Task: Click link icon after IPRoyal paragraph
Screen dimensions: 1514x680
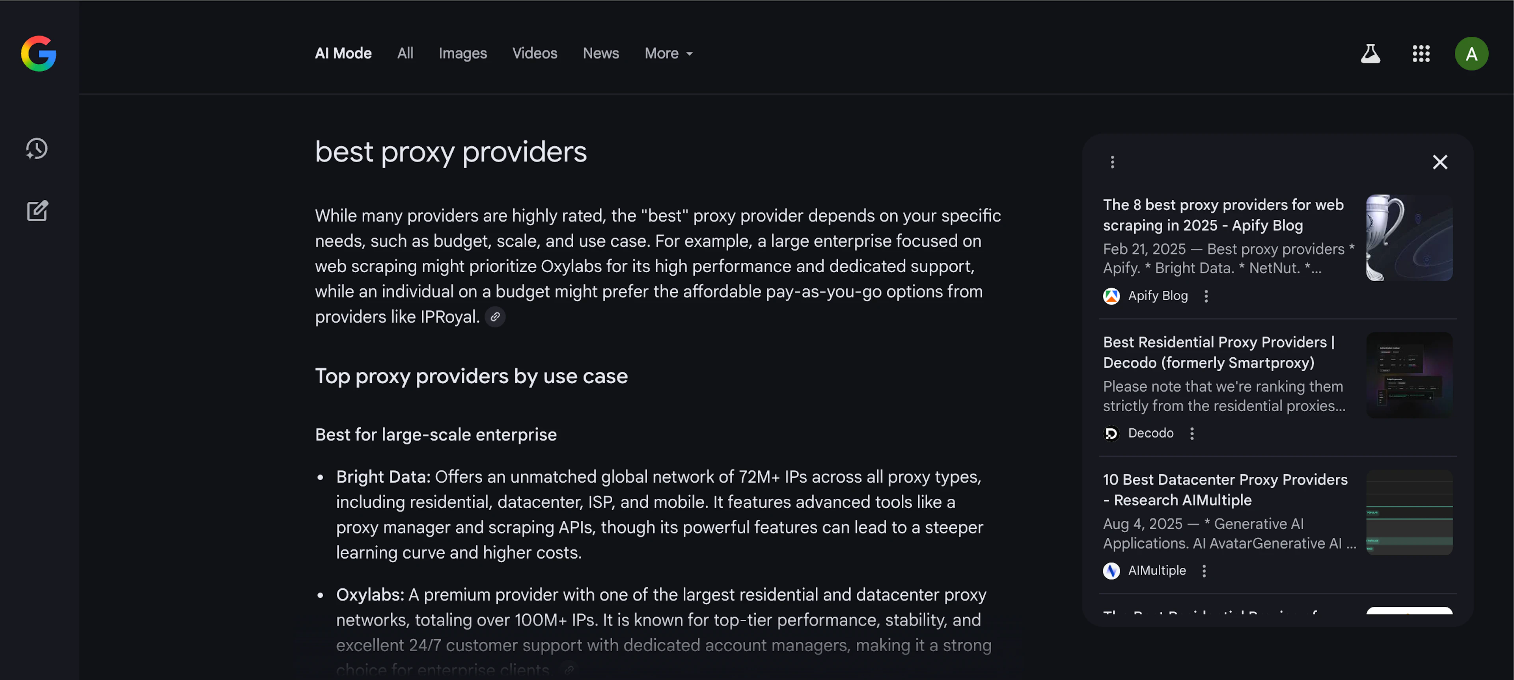Action: (495, 317)
